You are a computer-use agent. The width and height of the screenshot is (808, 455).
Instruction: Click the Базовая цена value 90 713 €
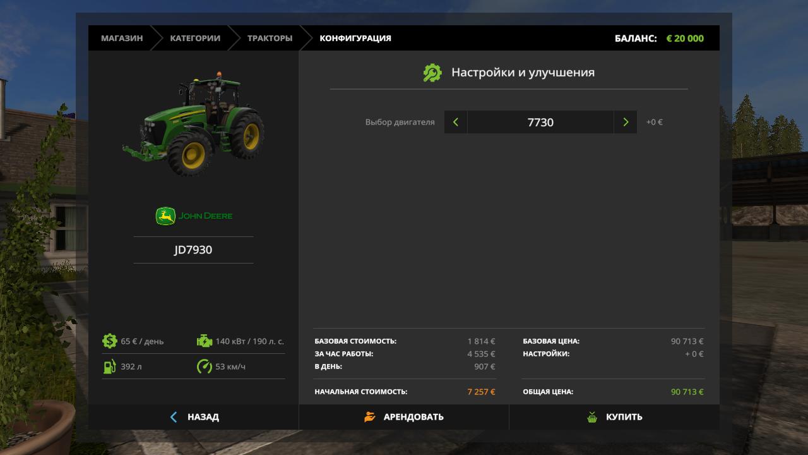pyautogui.click(x=687, y=341)
